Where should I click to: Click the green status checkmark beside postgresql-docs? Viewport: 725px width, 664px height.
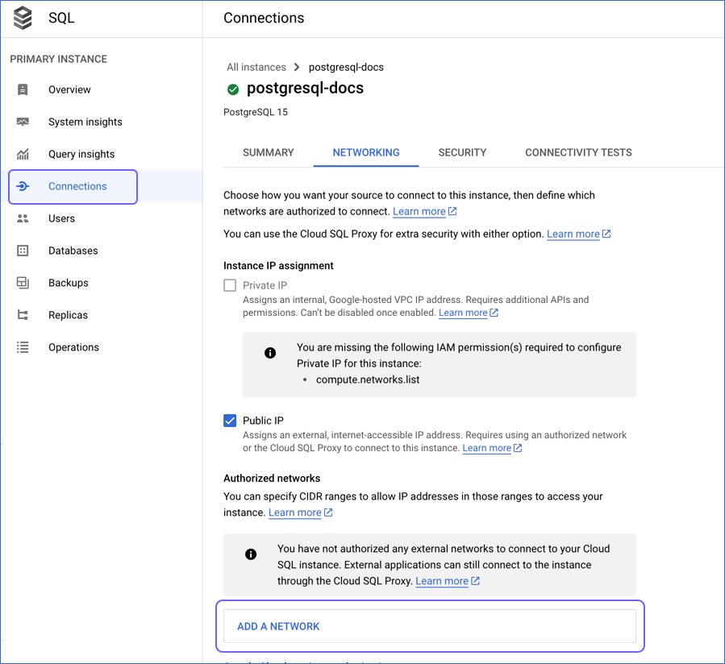[233, 89]
